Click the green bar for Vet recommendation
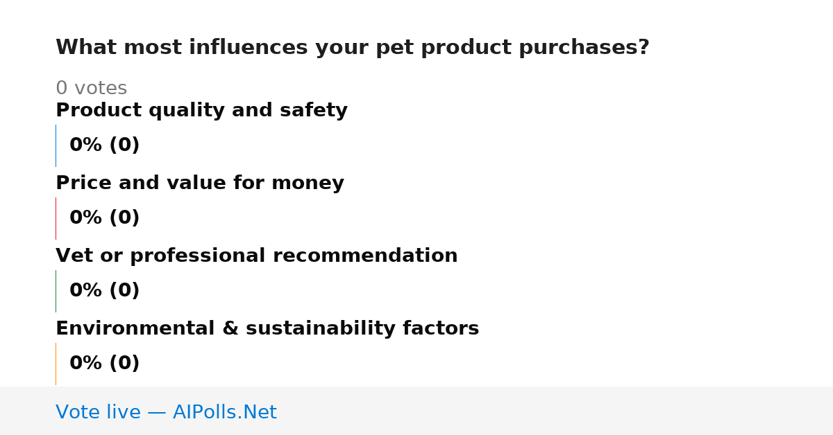Viewport: 833px width, 435px height. (56, 291)
